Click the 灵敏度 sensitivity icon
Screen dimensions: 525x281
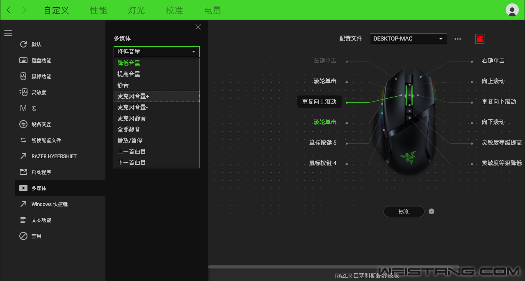tap(23, 92)
